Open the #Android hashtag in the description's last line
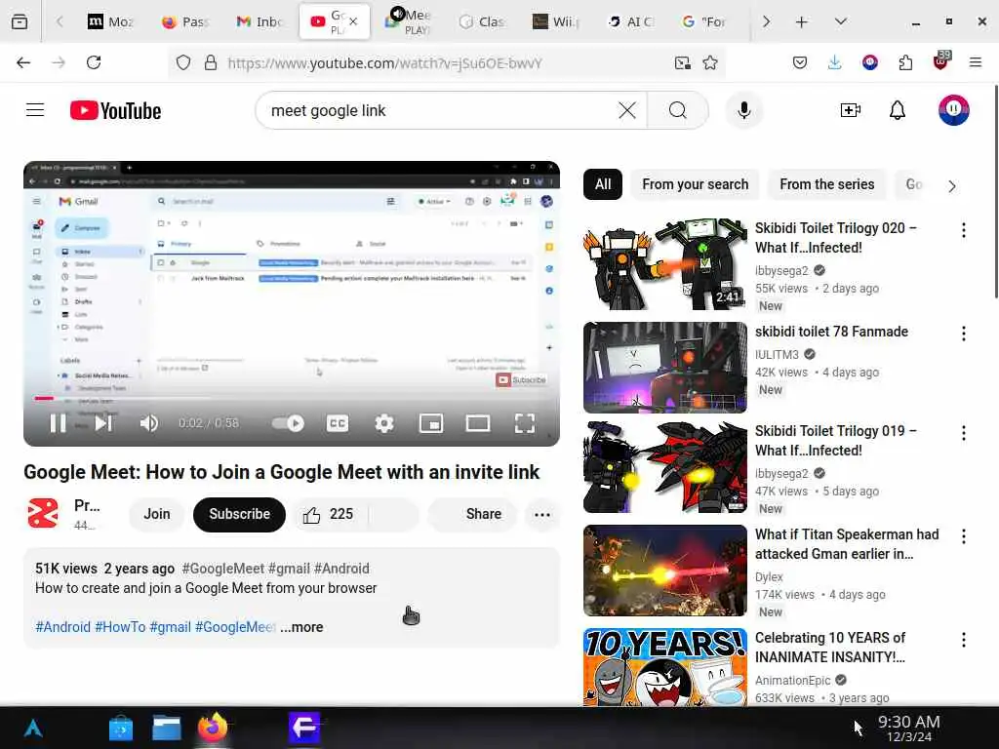 coord(63,627)
